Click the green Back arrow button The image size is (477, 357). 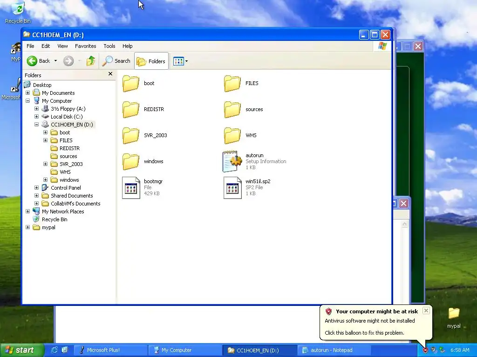(x=32, y=61)
